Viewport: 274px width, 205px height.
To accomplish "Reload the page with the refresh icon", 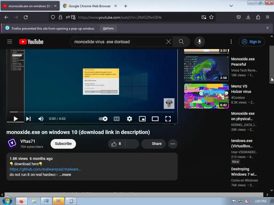I will click(26, 17).
